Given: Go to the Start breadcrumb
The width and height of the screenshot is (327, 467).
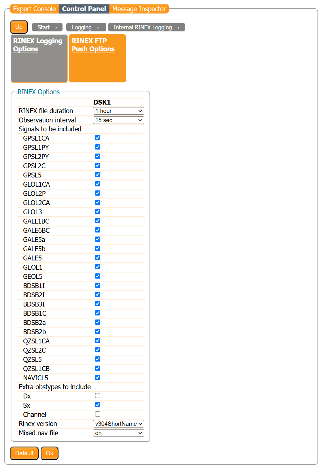Looking at the screenshot, I should pyautogui.click(x=47, y=27).
